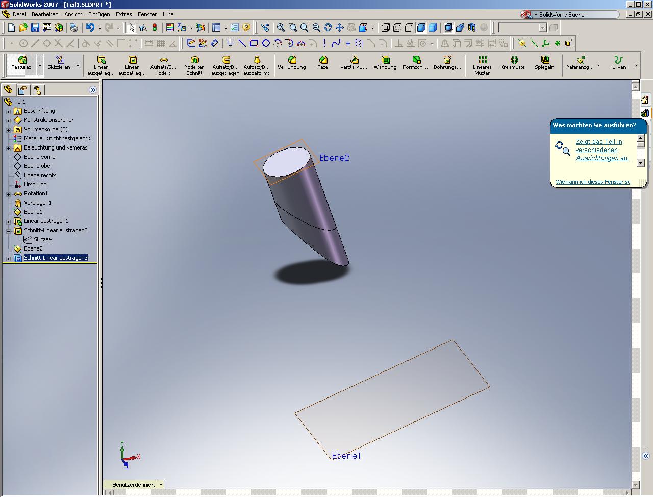653x497 pixels.
Task: Click the Bohrungsassistent tool
Action: (447, 63)
